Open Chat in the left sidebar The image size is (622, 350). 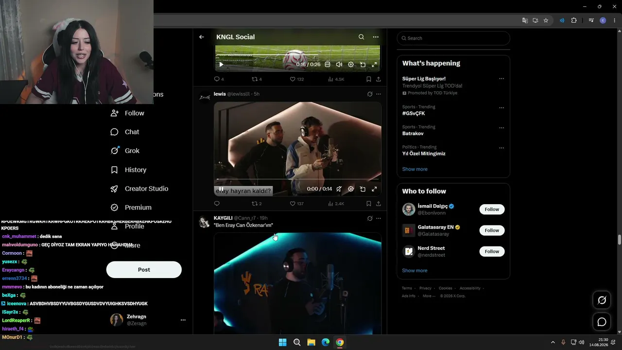pyautogui.click(x=125, y=132)
